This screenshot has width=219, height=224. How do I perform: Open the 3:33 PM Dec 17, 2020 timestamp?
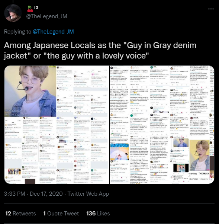[x=33, y=194]
